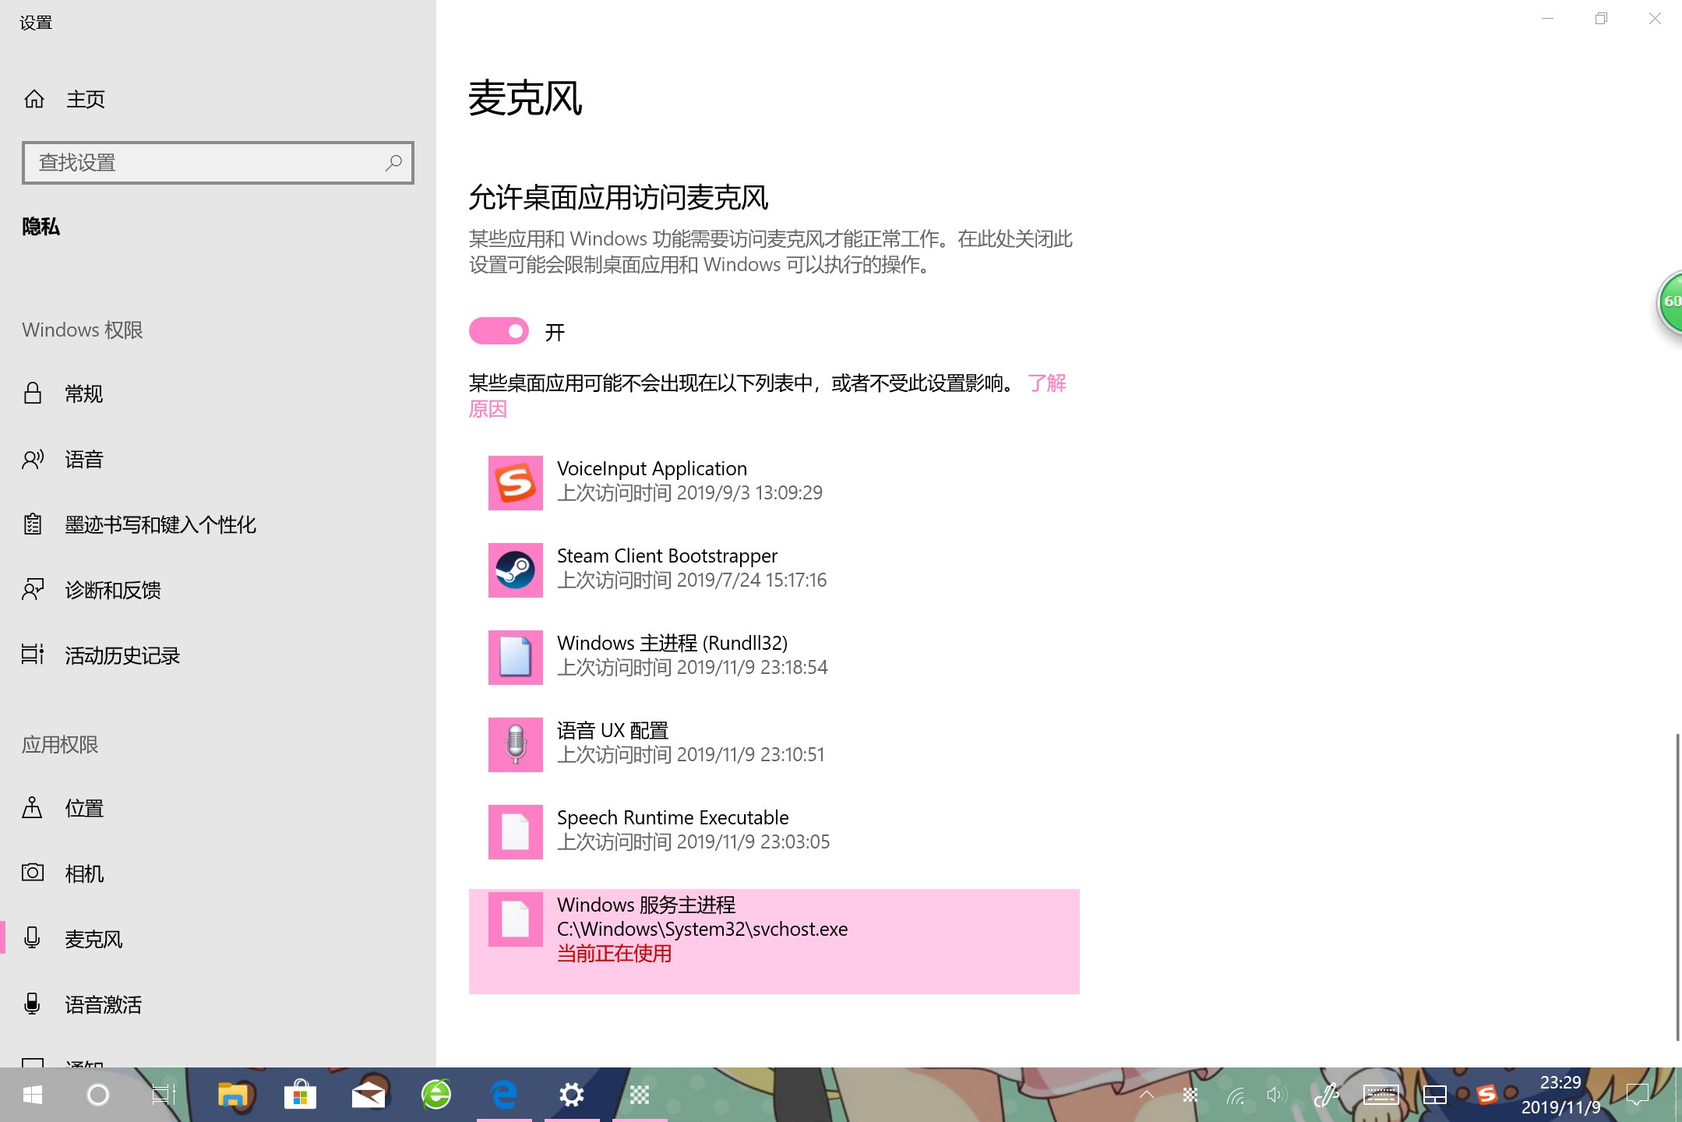1682x1122 pixels.
Task: Click the 语音 UX 配置 microphone icon
Action: click(x=515, y=745)
